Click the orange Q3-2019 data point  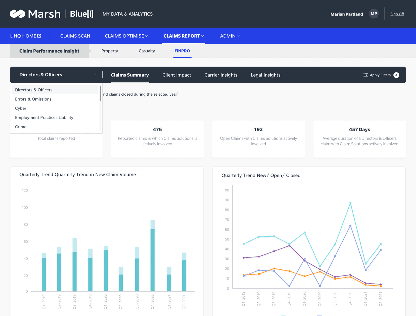[274, 268]
